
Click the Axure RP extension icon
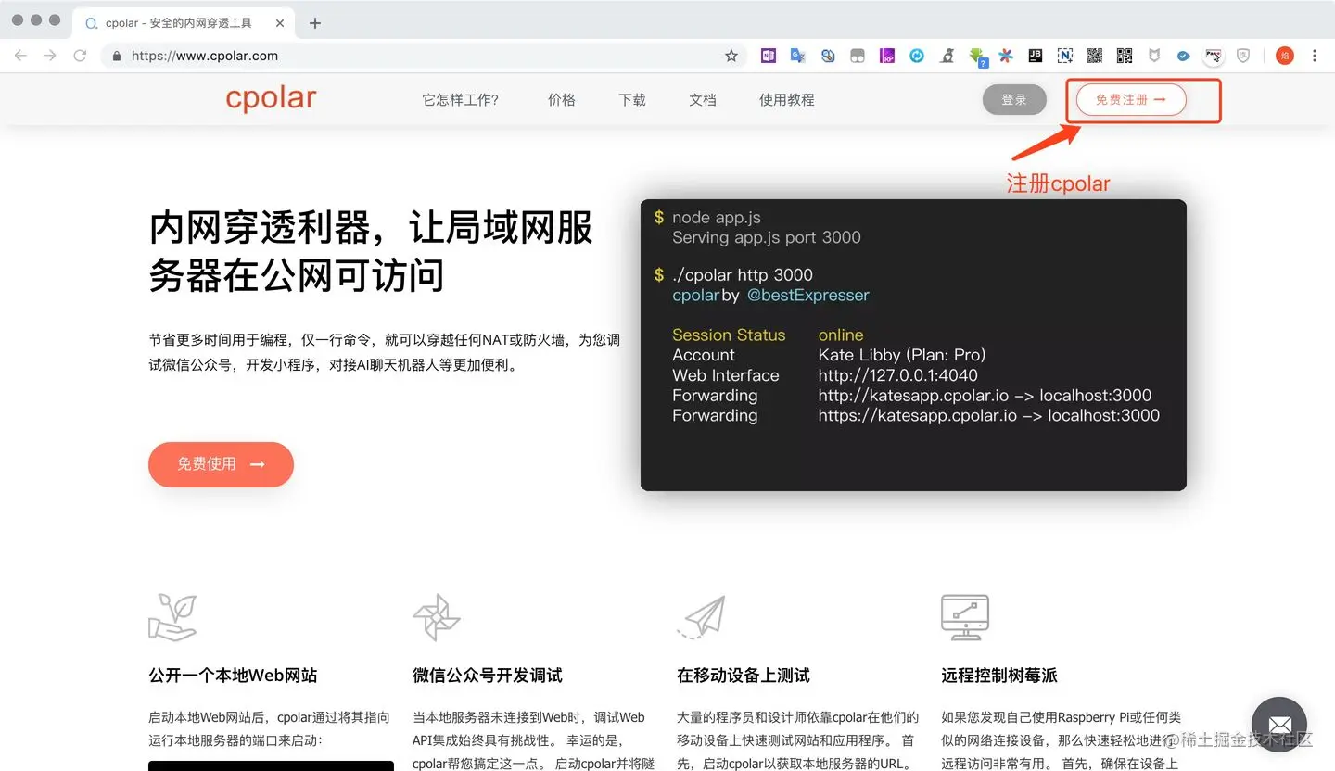[887, 56]
